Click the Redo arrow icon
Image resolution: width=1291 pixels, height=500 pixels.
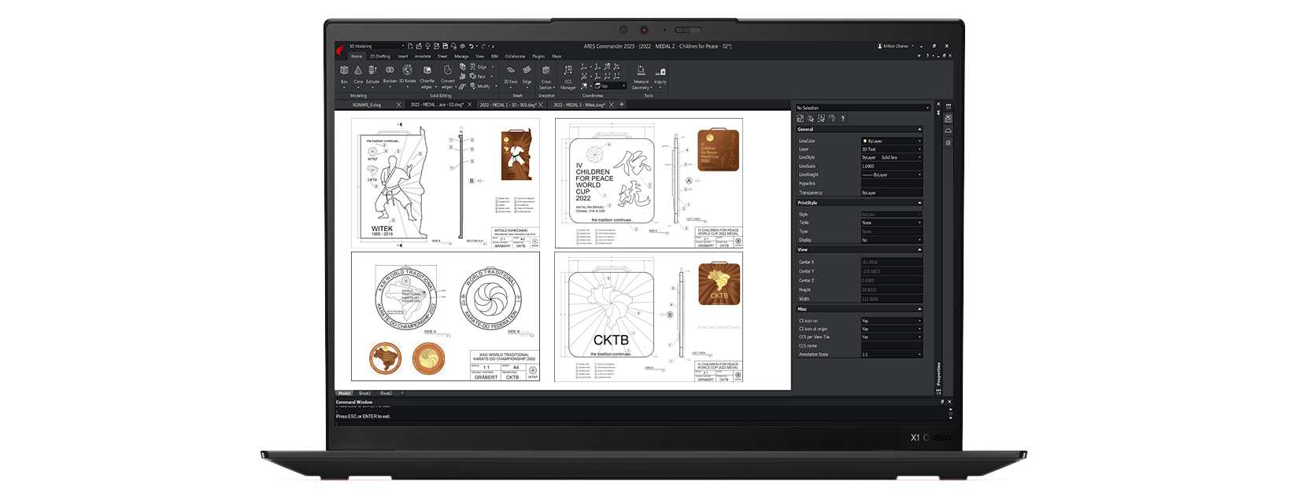(x=483, y=46)
